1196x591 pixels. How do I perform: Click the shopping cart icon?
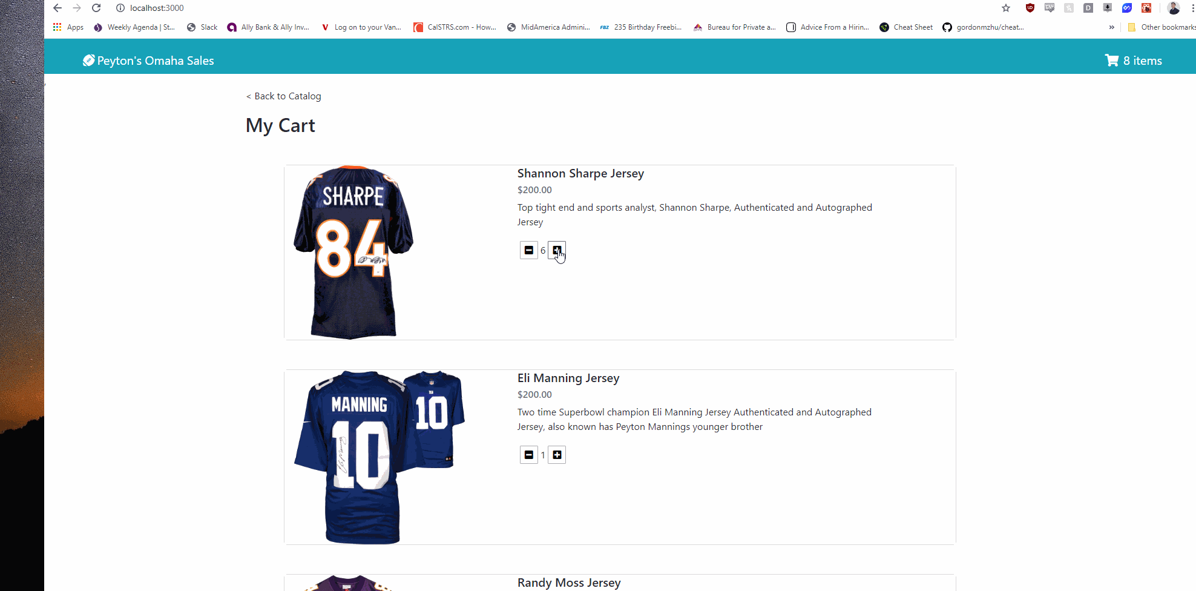[1112, 60]
